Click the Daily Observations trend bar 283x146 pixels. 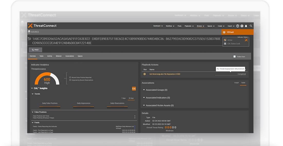[x=117, y=107]
